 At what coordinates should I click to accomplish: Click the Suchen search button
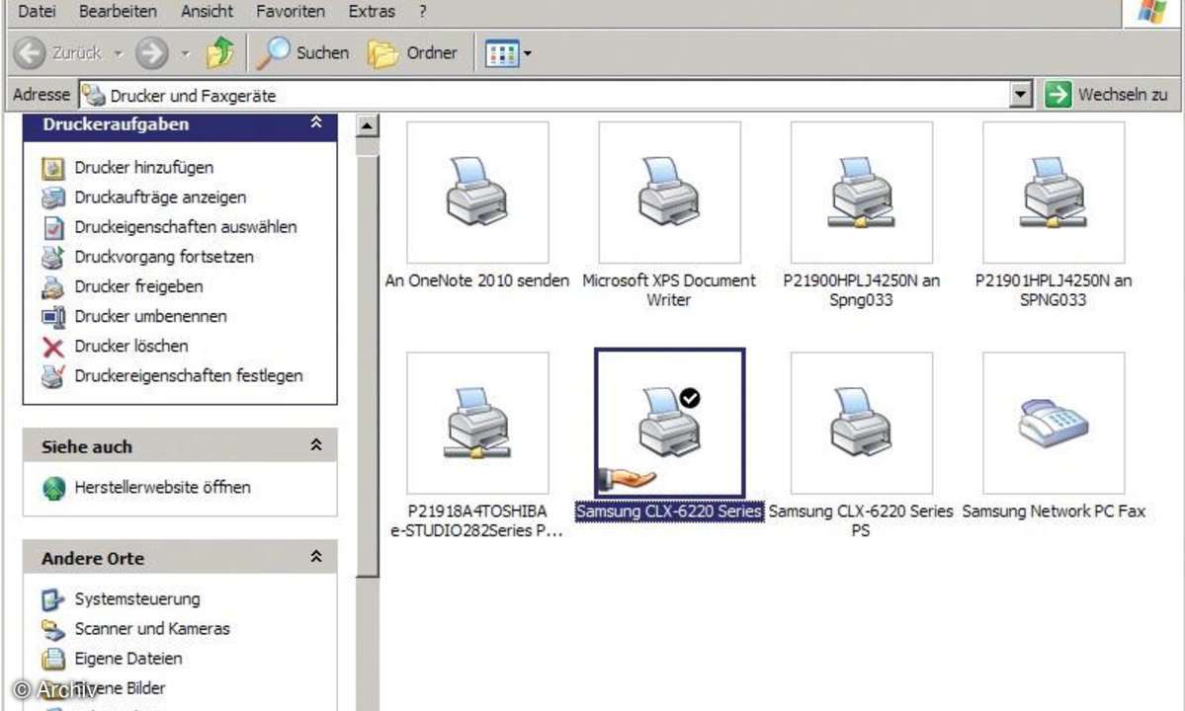pyautogui.click(x=303, y=53)
